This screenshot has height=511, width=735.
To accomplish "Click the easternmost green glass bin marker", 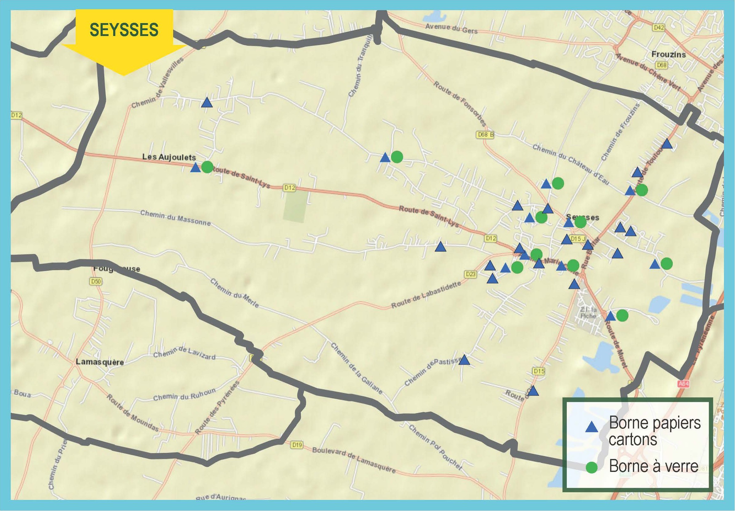I will tap(666, 264).
